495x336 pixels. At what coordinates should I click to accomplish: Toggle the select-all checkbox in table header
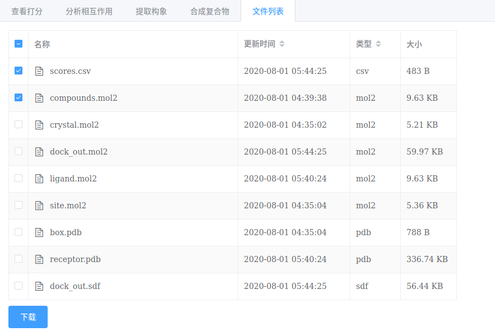tap(18, 44)
